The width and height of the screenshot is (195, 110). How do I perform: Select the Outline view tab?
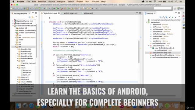pyautogui.click(x=150, y=13)
